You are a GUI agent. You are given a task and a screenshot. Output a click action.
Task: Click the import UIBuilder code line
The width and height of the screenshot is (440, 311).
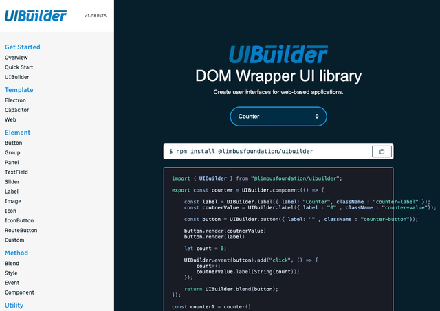256,178
